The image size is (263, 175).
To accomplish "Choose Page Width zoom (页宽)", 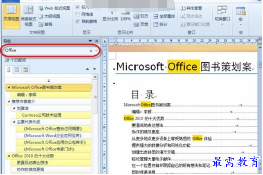I will (141, 25).
